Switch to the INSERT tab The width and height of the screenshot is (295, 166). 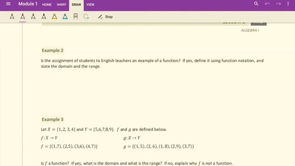(61, 5)
